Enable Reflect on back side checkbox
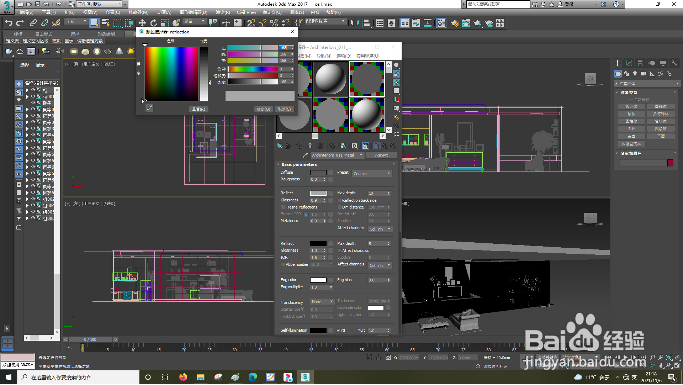The width and height of the screenshot is (683, 385). pyautogui.click(x=340, y=201)
